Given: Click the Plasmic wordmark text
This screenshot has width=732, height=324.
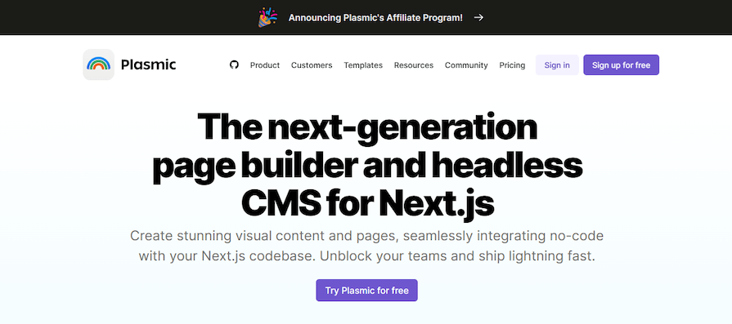Looking at the screenshot, I should coord(149,64).
